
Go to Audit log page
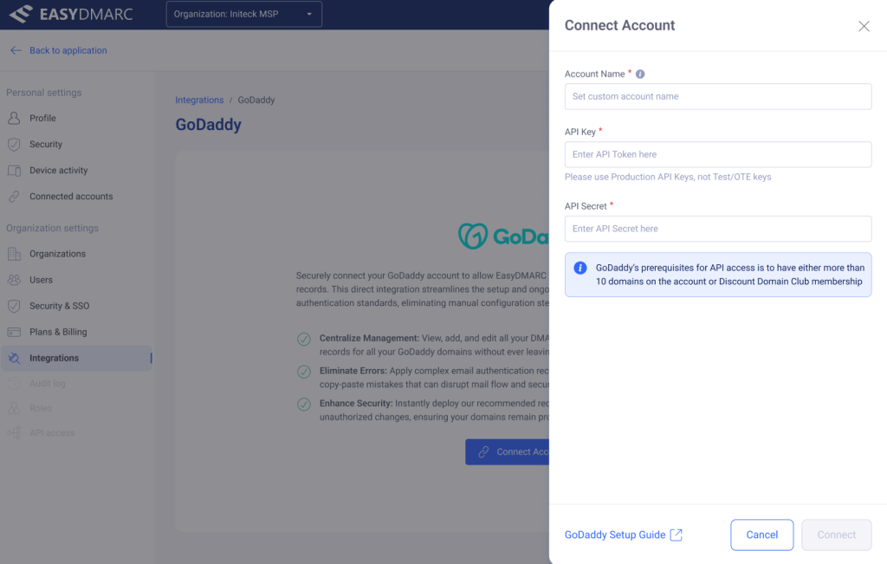[48, 384]
